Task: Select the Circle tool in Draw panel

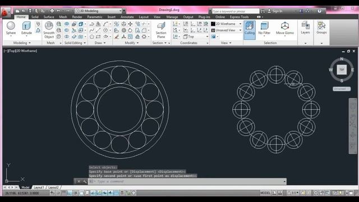Action: click(105, 30)
